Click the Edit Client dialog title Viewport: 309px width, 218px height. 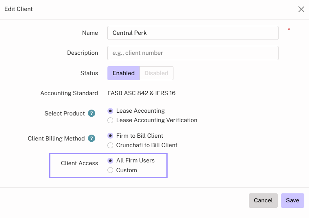pos(18,9)
